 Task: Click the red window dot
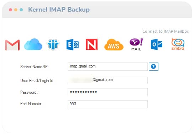click(11, 10)
